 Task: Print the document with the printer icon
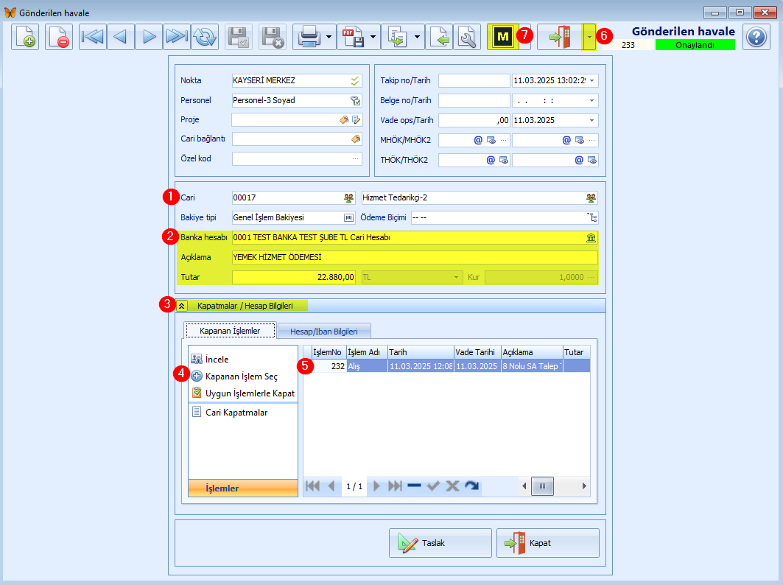tap(309, 37)
